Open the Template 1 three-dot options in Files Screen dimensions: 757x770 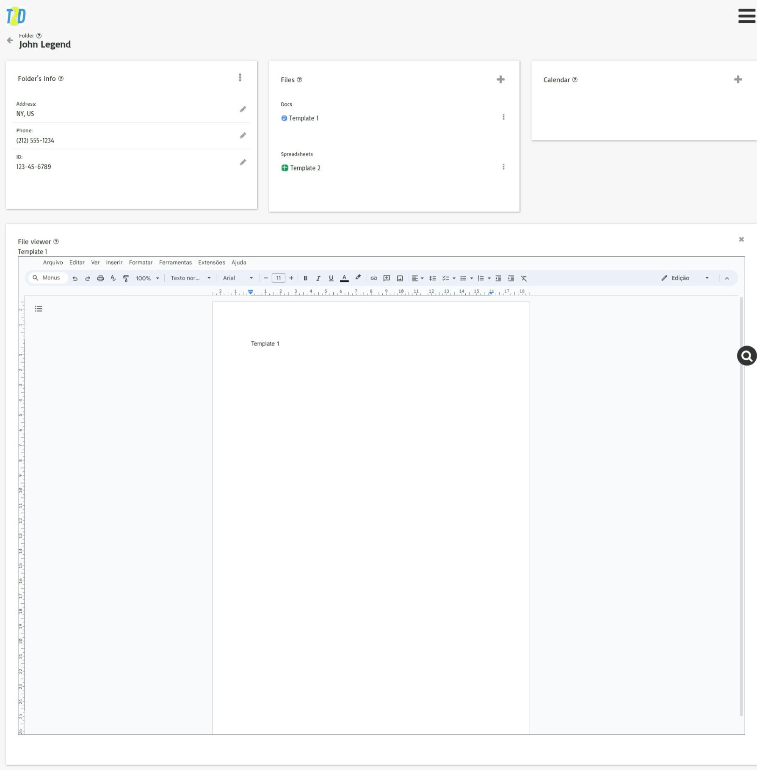click(x=503, y=117)
